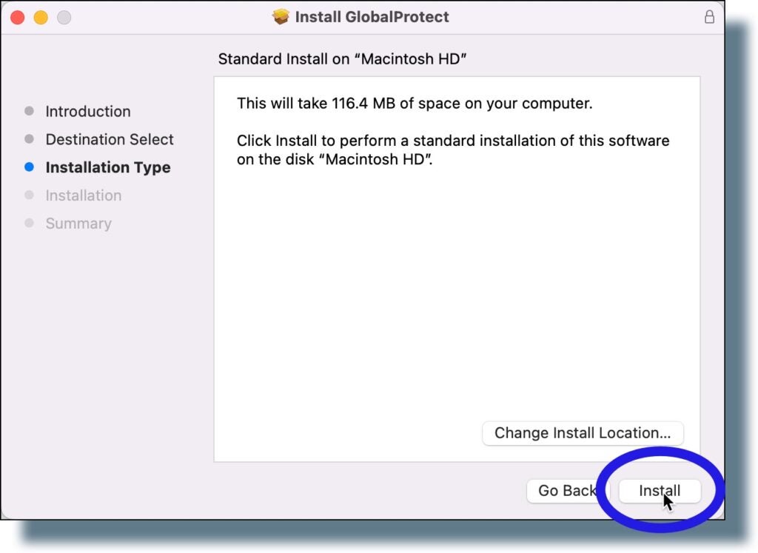Click the dimmed dot beside Summary

[30, 224]
